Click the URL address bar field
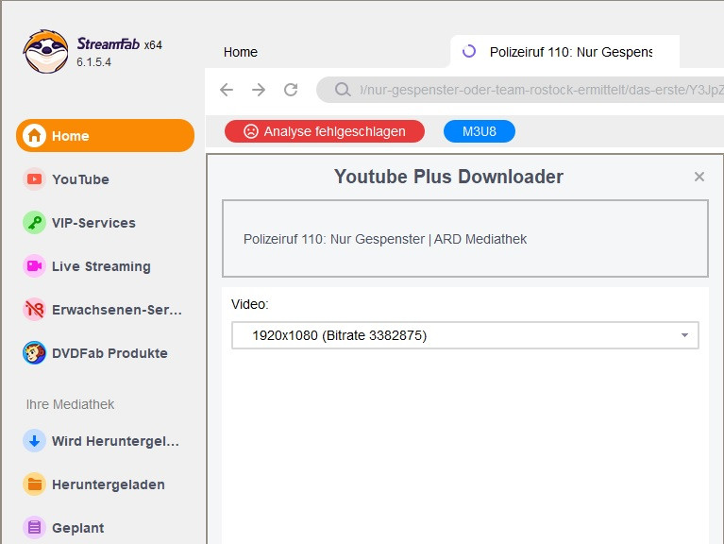Viewport: 724px width, 544px height. tap(538, 90)
